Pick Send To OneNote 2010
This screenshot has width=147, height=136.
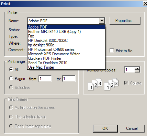coord(66,63)
